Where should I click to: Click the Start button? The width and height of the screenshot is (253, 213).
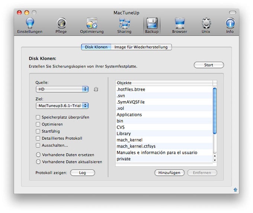[209, 65]
